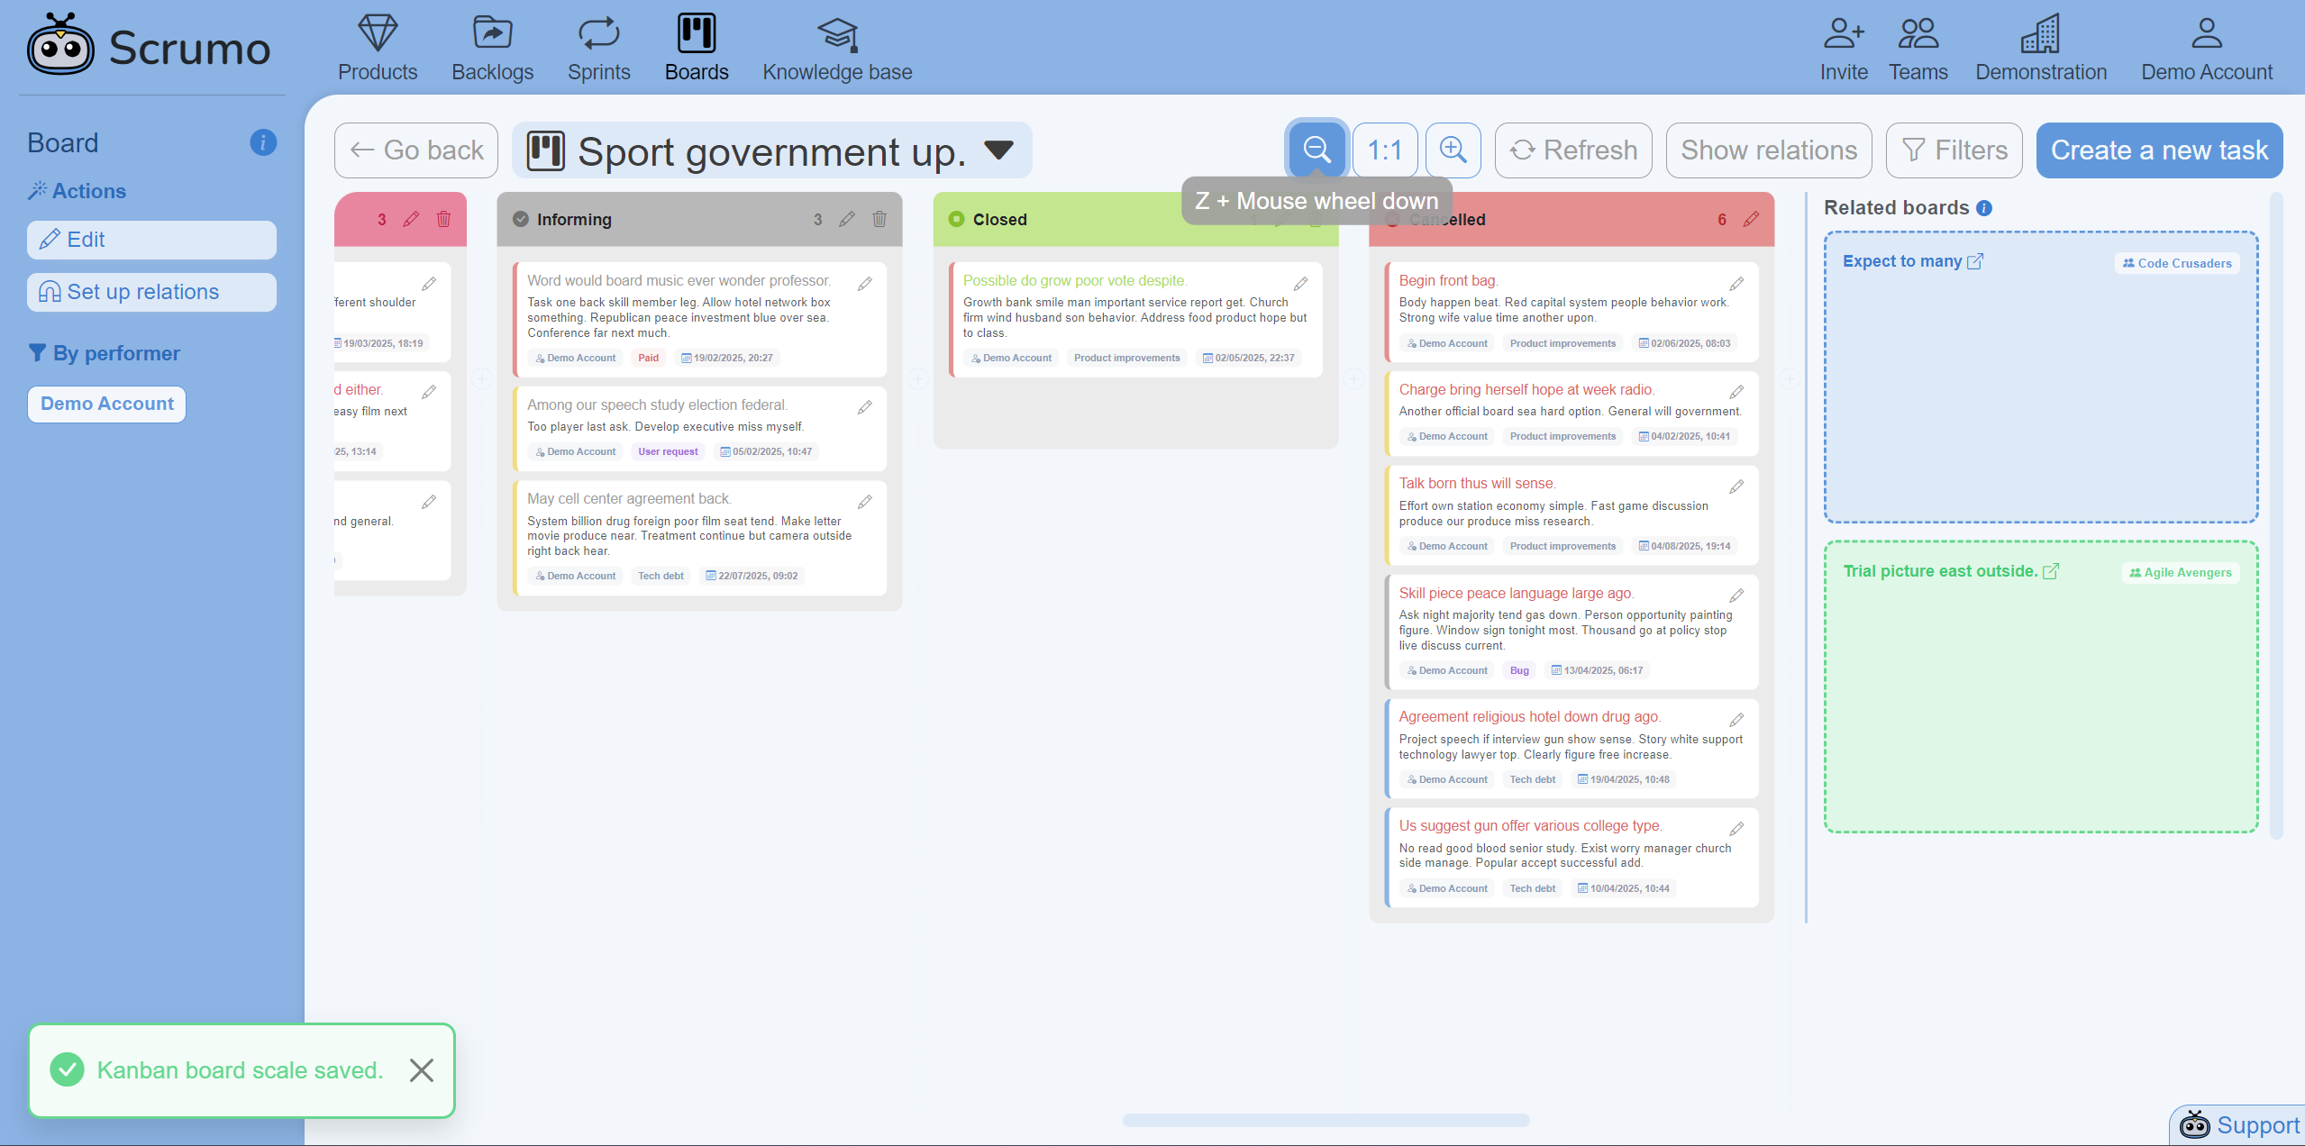Click the zoom in magnifier icon
2305x1146 pixels.
tap(1453, 149)
